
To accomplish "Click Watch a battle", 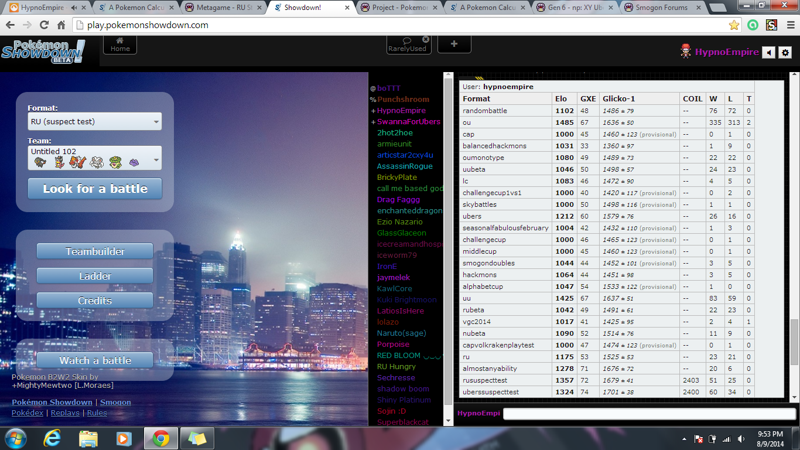I will pos(95,360).
